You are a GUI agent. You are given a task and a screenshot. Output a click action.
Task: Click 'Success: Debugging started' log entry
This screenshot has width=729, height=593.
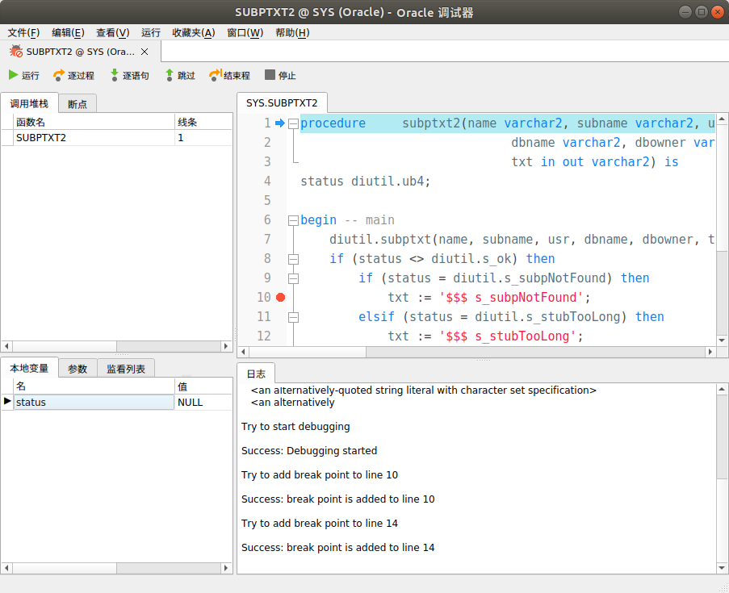[x=309, y=451]
